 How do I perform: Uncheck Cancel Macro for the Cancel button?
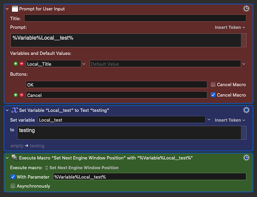click(213, 95)
